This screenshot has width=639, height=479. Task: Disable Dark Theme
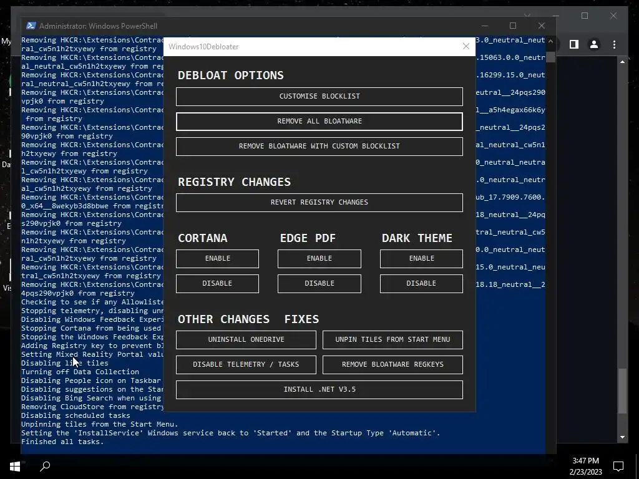[x=421, y=284]
